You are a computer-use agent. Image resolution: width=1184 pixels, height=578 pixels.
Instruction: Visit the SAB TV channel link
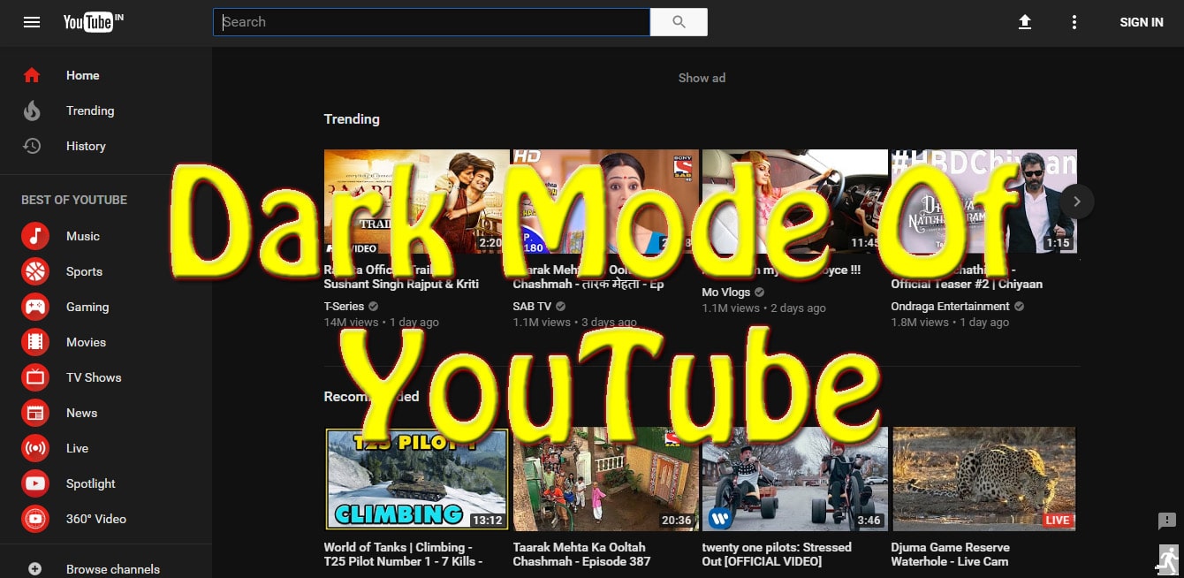[x=532, y=307]
